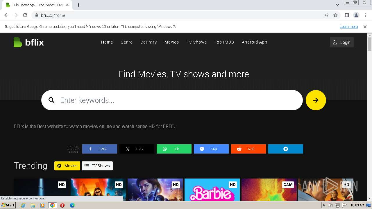Go to the Movies page
The image size is (372, 209).
click(171, 42)
